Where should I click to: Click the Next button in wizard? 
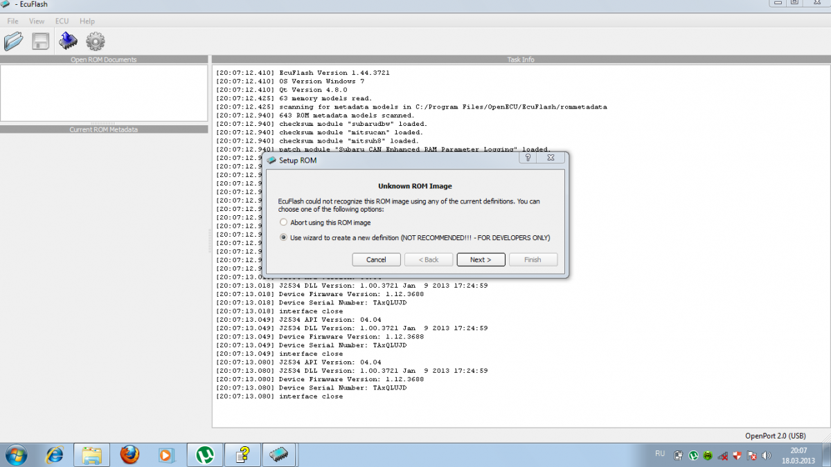click(x=481, y=259)
